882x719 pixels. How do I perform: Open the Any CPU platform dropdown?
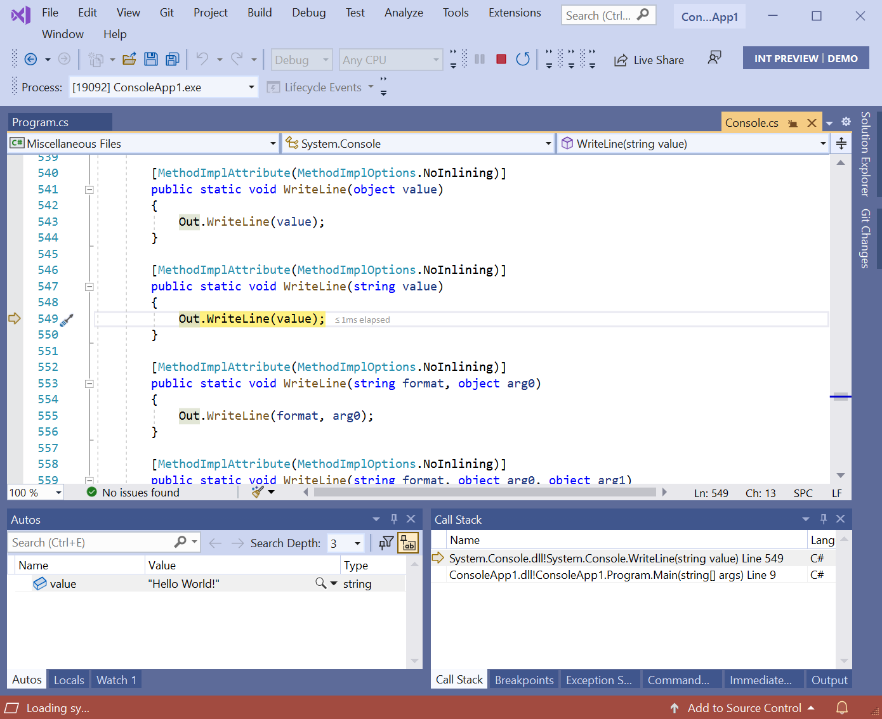pyautogui.click(x=391, y=60)
